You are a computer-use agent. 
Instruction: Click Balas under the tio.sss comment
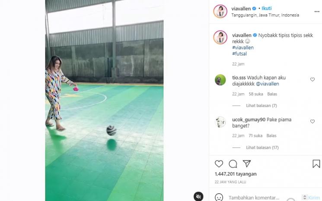[272, 94]
